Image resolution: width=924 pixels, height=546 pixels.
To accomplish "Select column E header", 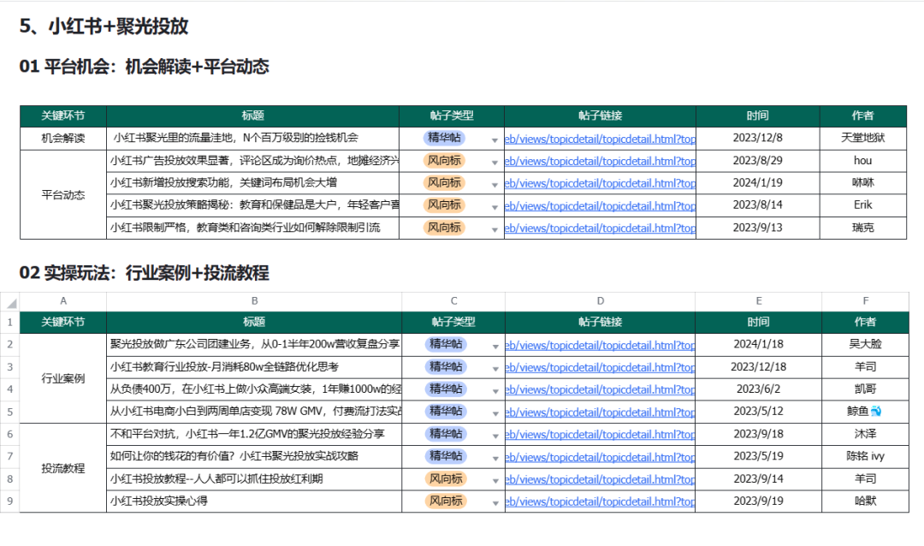I will click(758, 300).
